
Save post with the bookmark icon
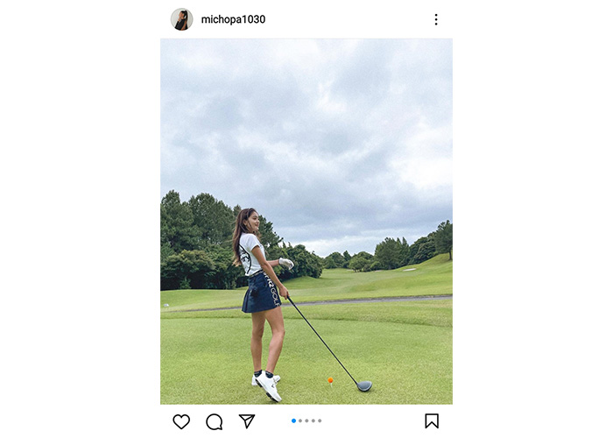[432, 421]
